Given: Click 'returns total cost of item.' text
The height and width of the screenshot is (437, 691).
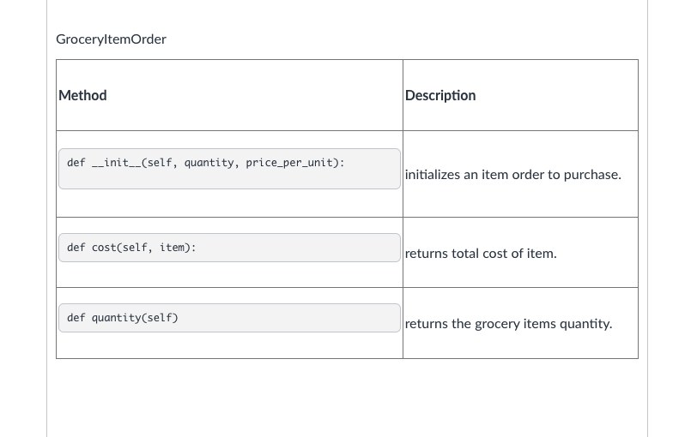Looking at the screenshot, I should [481, 254].
